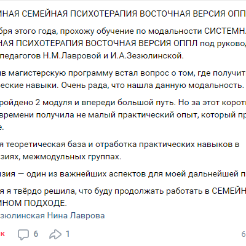Click the share count number 1
Viewport: 246px width, 246px height.
pyautogui.click(x=68, y=234)
